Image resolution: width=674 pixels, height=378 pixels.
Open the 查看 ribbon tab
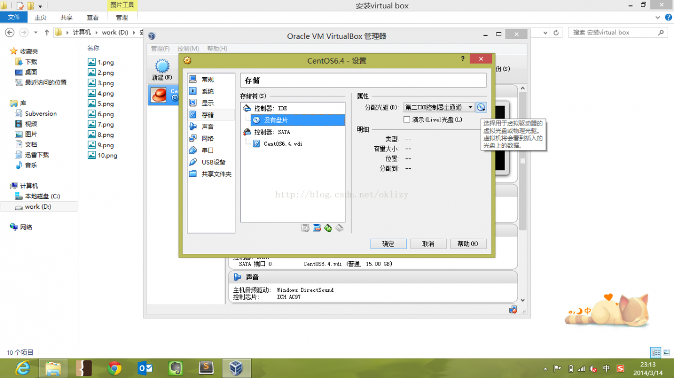point(93,17)
